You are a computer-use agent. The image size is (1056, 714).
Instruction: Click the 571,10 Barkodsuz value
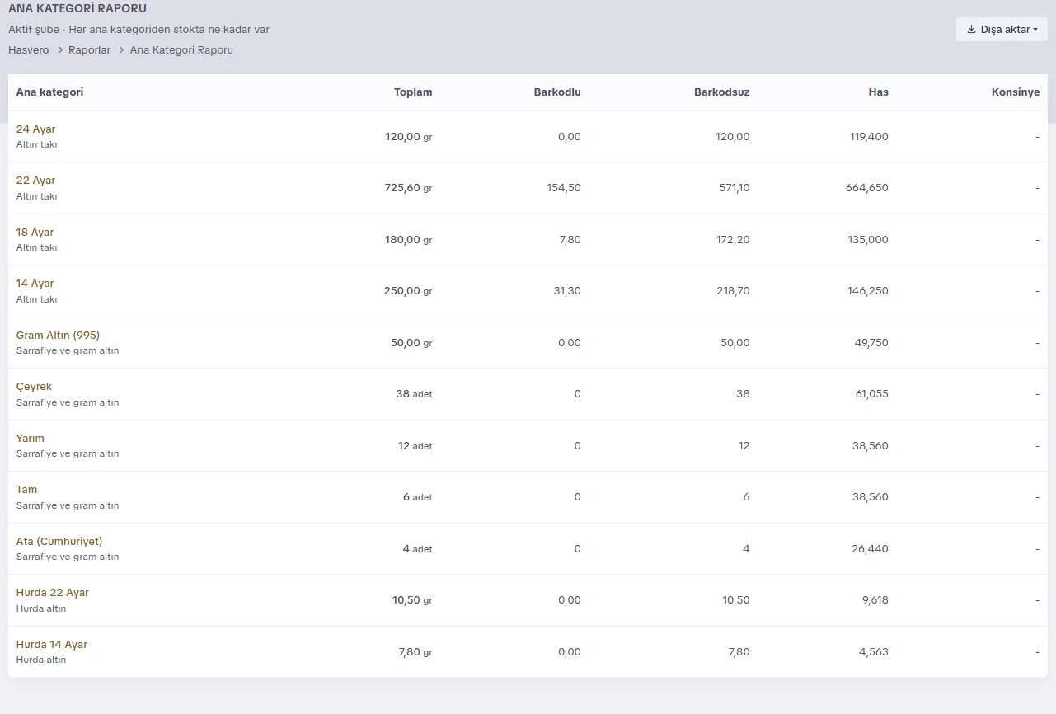pyautogui.click(x=733, y=188)
